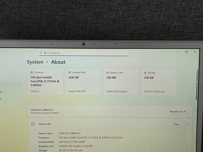Screen dimensions: 203x152
Task: Collapse the Device info section
Action: pos(188,124)
